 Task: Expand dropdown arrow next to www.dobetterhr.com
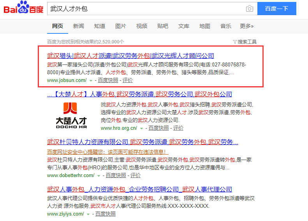pos(99,176)
